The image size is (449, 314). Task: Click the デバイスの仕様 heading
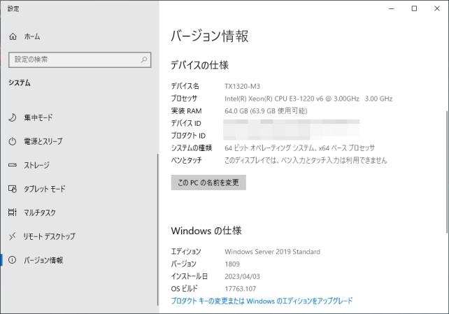coord(199,65)
